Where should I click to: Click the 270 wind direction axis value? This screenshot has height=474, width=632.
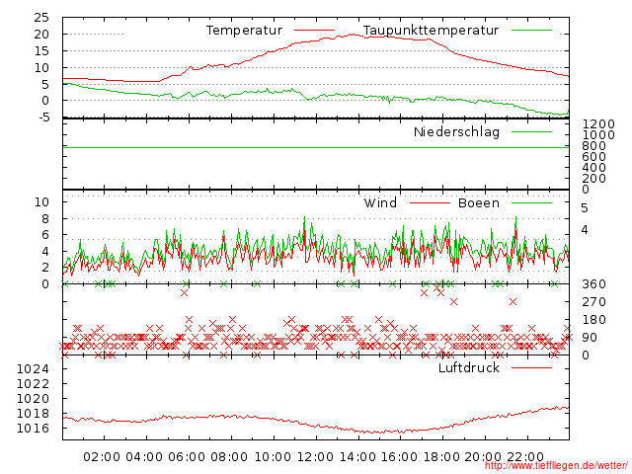point(593,302)
